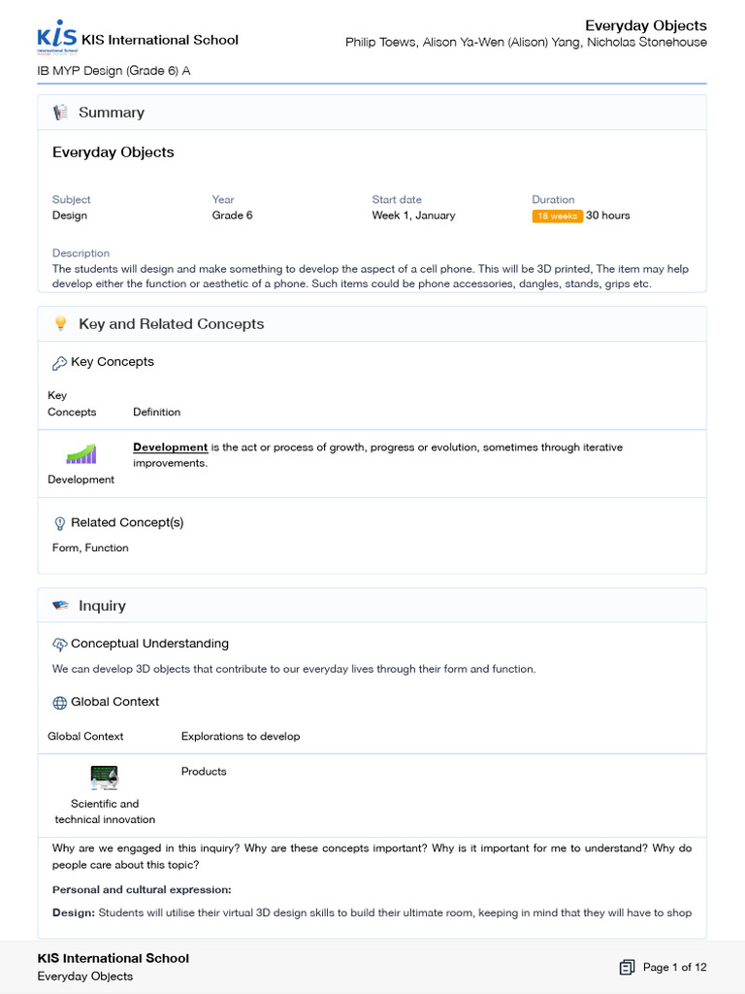
Task: Click the Development growth chart icon
Action: [x=81, y=453]
